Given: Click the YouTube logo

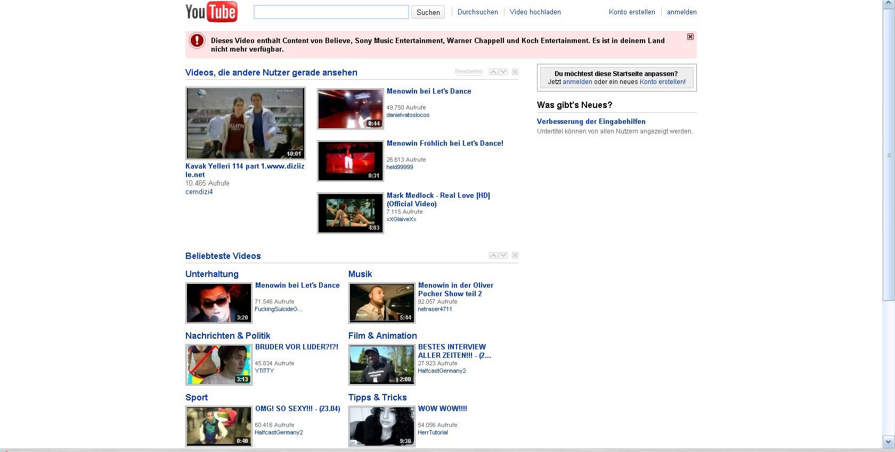Looking at the screenshot, I should (211, 12).
